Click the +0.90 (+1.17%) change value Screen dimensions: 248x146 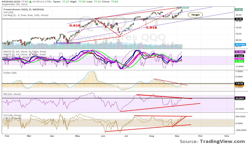(42, 2)
